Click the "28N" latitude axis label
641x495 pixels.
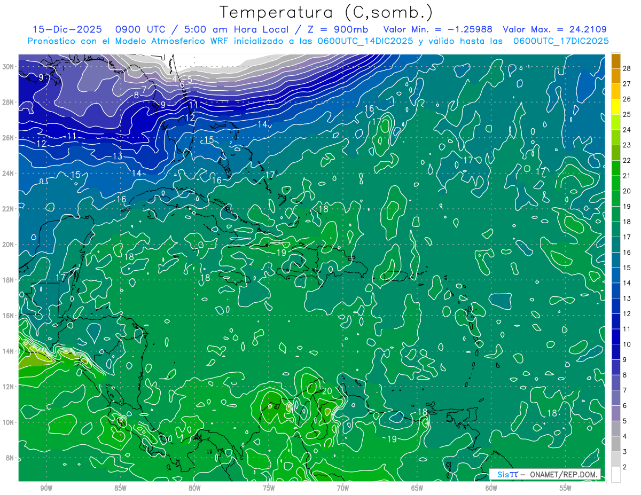[x=9, y=102]
